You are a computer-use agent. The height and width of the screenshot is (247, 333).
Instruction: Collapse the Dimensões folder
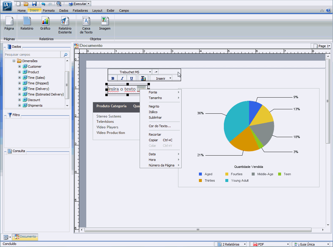14,61
